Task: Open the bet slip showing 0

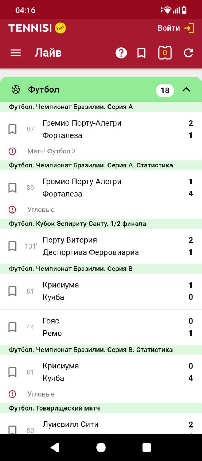Action: pyautogui.click(x=165, y=53)
